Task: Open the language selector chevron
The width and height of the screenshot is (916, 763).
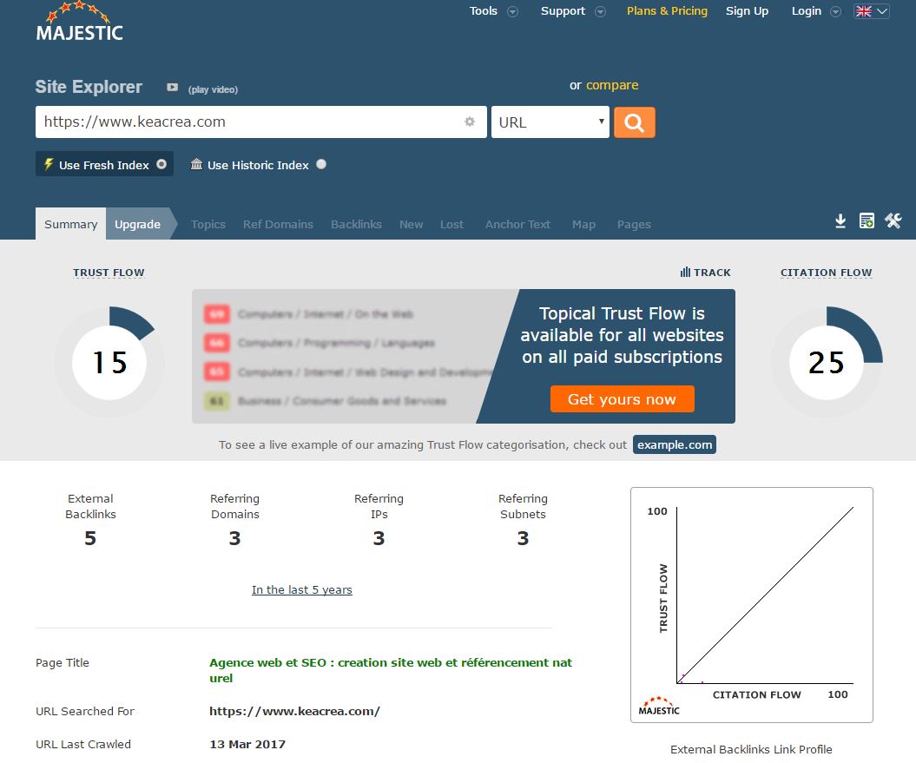Action: [882, 11]
